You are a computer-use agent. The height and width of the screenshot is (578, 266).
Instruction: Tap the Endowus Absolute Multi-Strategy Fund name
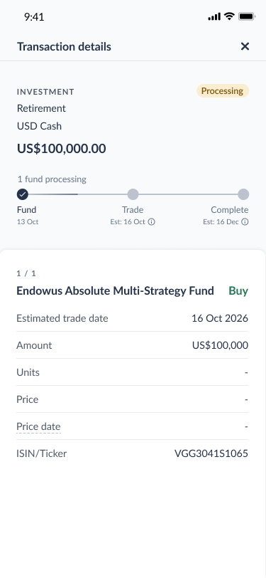click(116, 291)
